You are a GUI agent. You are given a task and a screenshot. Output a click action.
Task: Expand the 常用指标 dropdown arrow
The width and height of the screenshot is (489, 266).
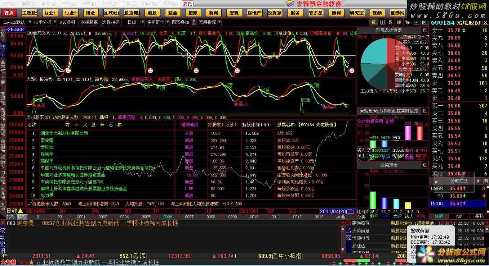click(219, 22)
